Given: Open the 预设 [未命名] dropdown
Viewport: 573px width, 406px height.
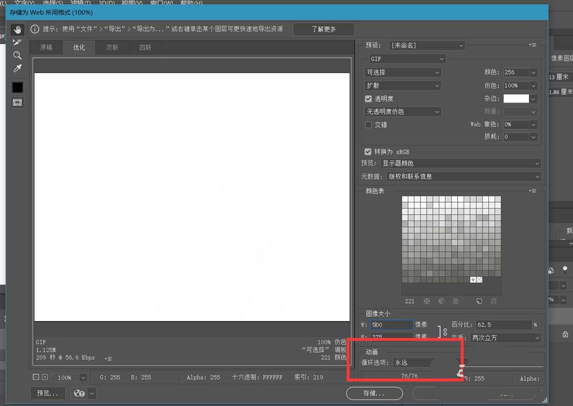Looking at the screenshot, I should pyautogui.click(x=427, y=45).
